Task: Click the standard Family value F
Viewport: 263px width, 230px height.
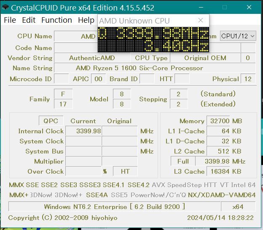Action: 63,94
